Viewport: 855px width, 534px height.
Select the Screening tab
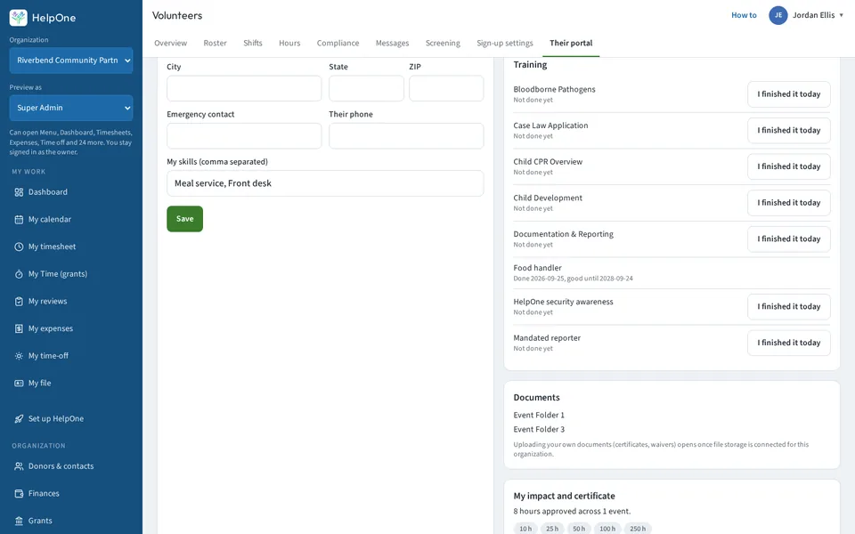click(x=443, y=43)
